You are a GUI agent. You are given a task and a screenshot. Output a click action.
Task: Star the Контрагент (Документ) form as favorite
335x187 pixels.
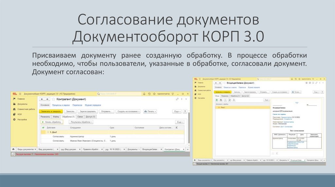click(53, 99)
